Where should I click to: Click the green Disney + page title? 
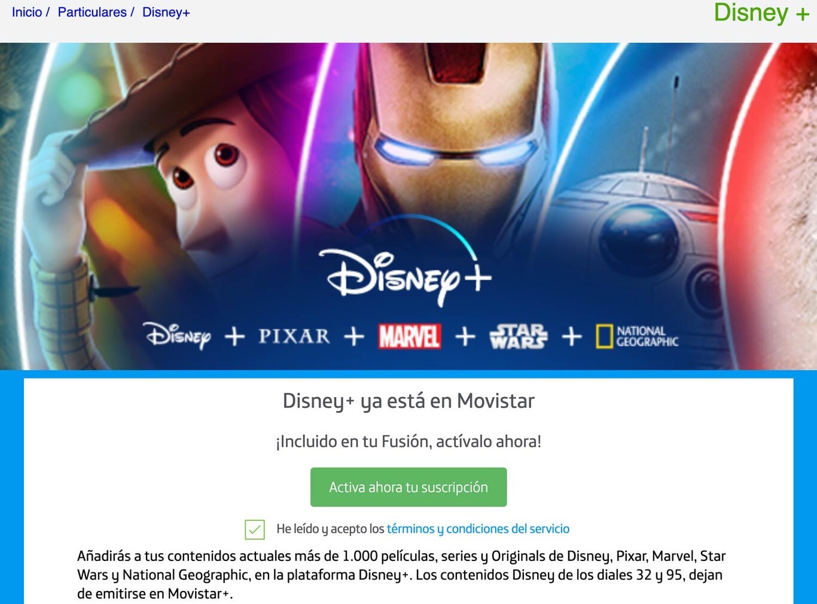(x=761, y=13)
